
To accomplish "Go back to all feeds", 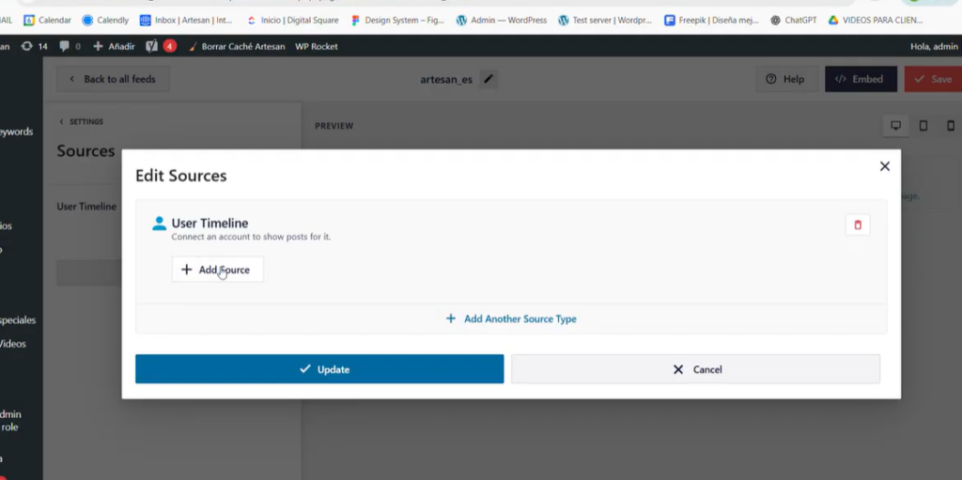I will pos(112,80).
